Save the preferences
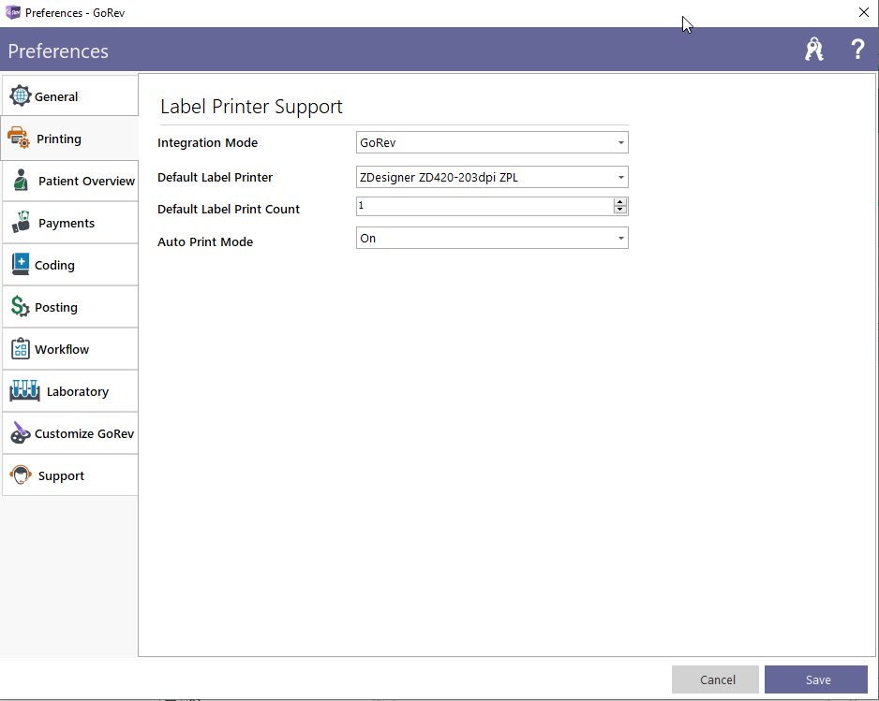Image resolution: width=879 pixels, height=701 pixels. click(816, 679)
